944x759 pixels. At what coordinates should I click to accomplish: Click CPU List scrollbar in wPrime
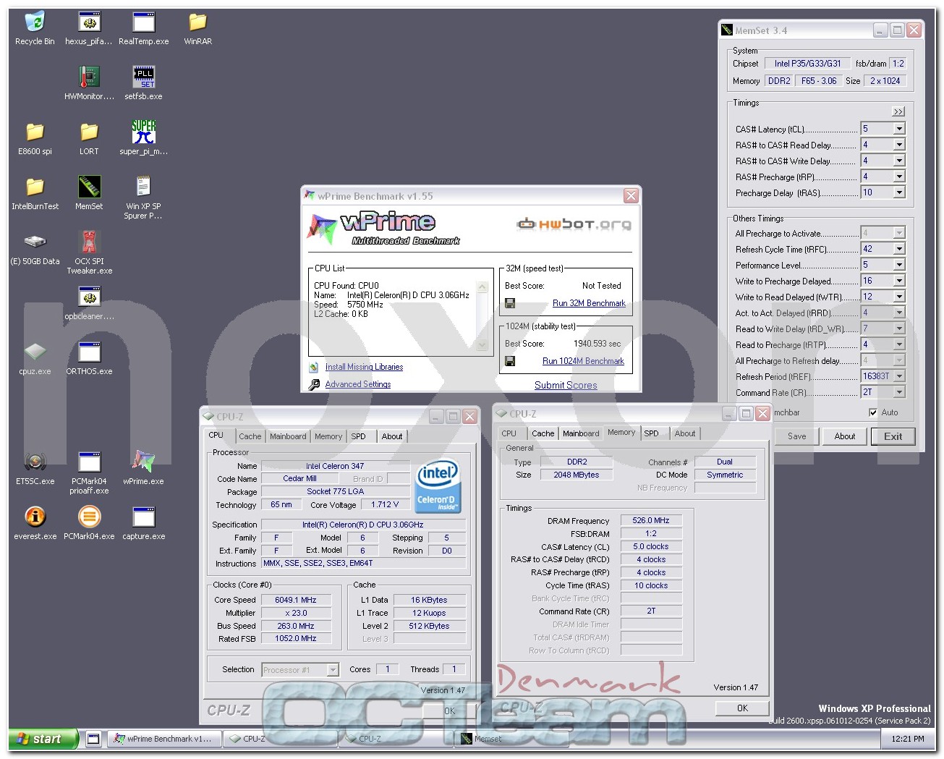[483, 316]
